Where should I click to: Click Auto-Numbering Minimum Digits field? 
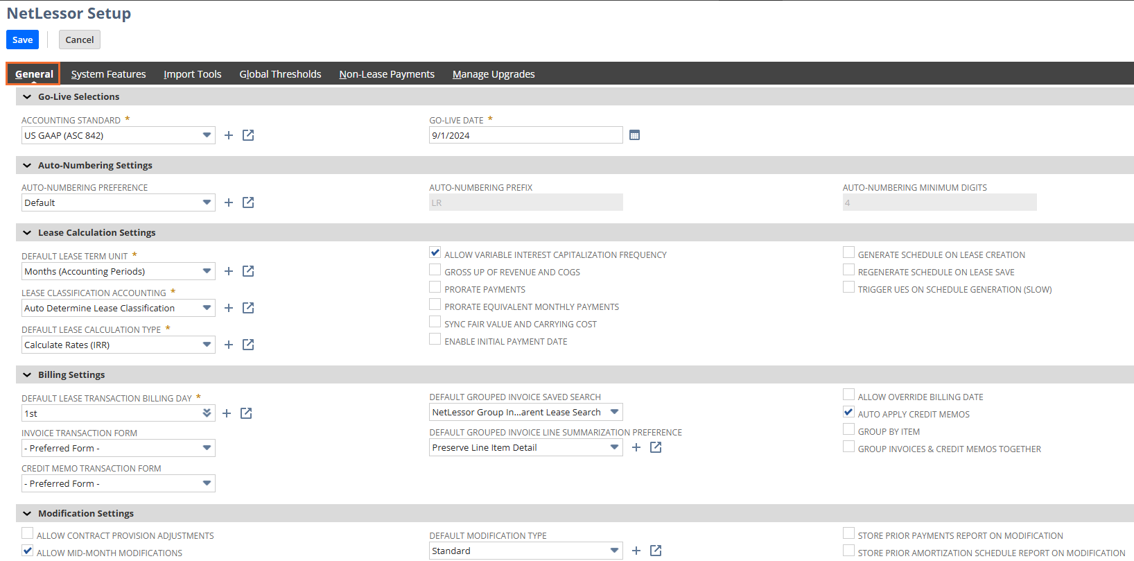[x=940, y=202]
